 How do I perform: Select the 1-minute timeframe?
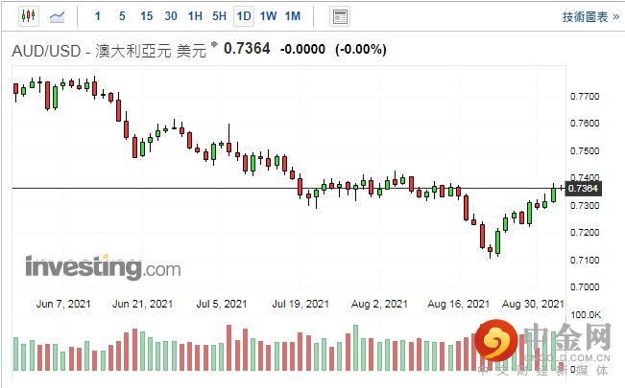point(98,16)
